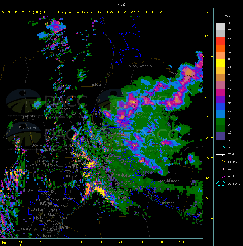The image size is (243, 246).
Task: Click the 'Manzano' map label
Action: coord(25,228)
